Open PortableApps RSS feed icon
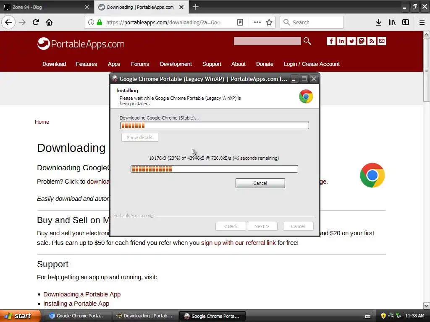Viewport: 430px width, 322px height. click(372, 41)
